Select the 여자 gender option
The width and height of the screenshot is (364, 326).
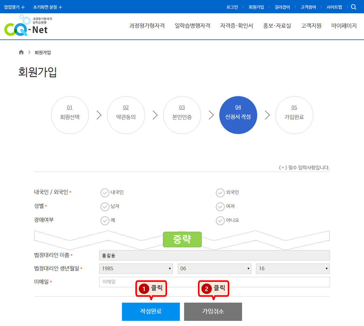coord(220,207)
